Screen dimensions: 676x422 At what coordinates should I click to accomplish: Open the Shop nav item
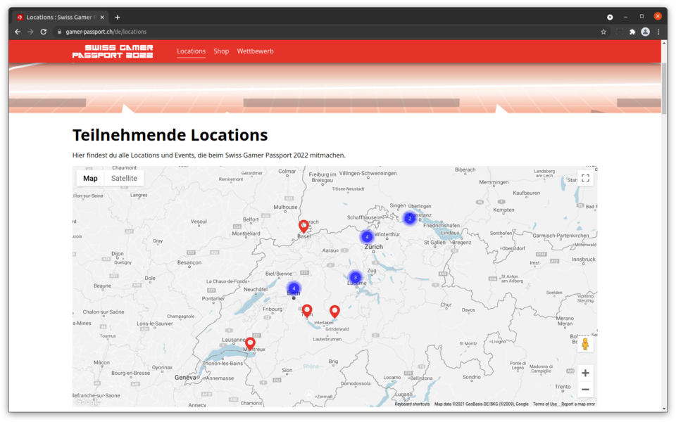[221, 51]
